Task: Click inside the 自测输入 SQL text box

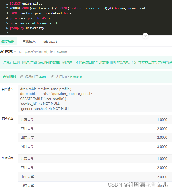Action: point(95,99)
